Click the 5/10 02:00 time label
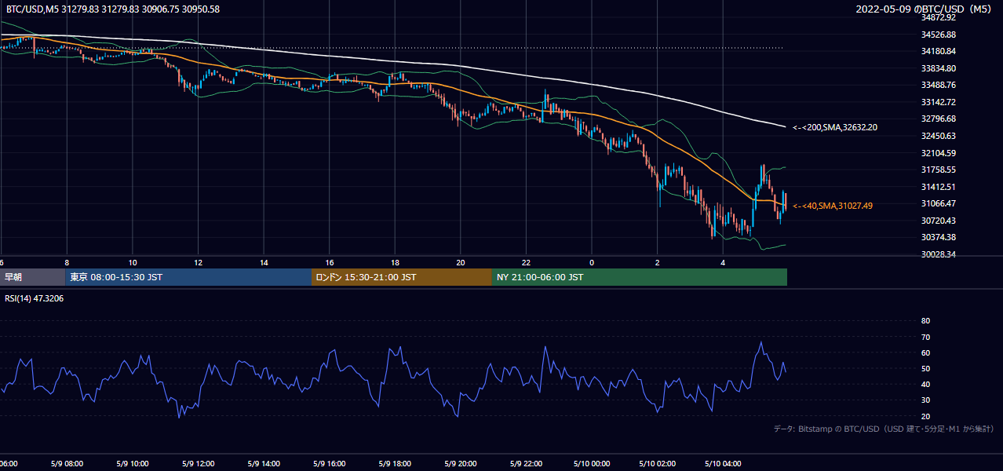The width and height of the screenshot is (1003, 471). tap(658, 464)
